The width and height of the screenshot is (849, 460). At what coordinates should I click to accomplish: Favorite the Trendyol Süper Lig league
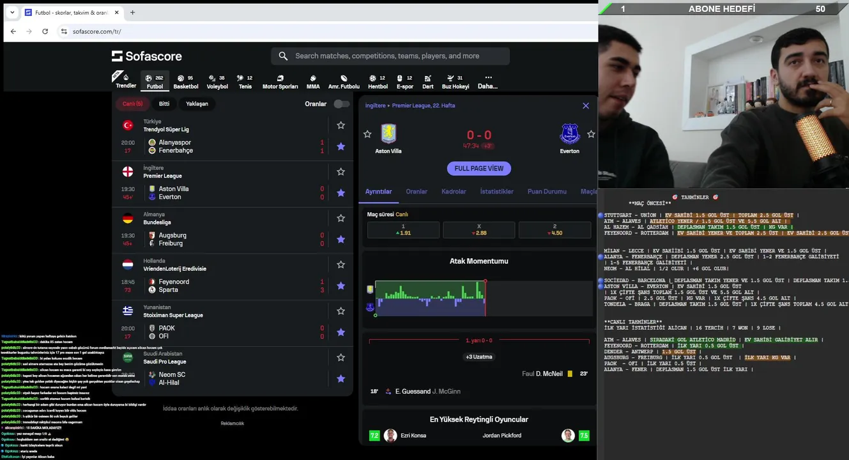point(341,125)
